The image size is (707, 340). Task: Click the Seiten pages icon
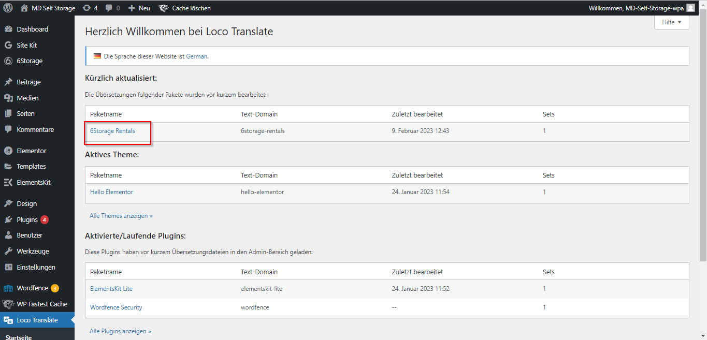(x=8, y=113)
